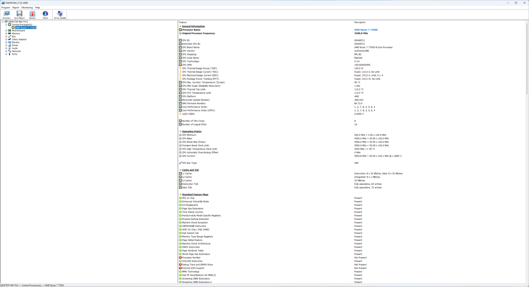
Task: Show the About information dialog
Action: (x=45, y=15)
